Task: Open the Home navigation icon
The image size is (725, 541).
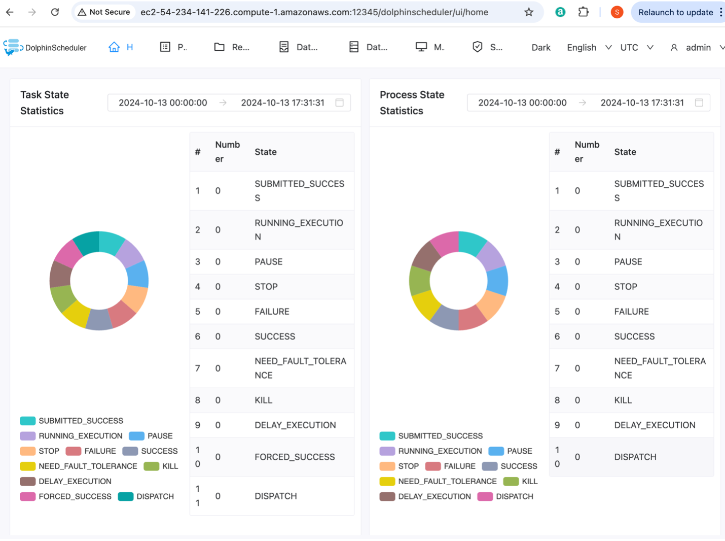Action: click(x=114, y=47)
